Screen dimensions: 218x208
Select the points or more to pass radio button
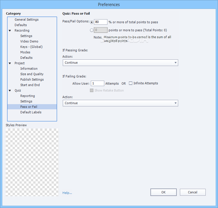(92, 30)
